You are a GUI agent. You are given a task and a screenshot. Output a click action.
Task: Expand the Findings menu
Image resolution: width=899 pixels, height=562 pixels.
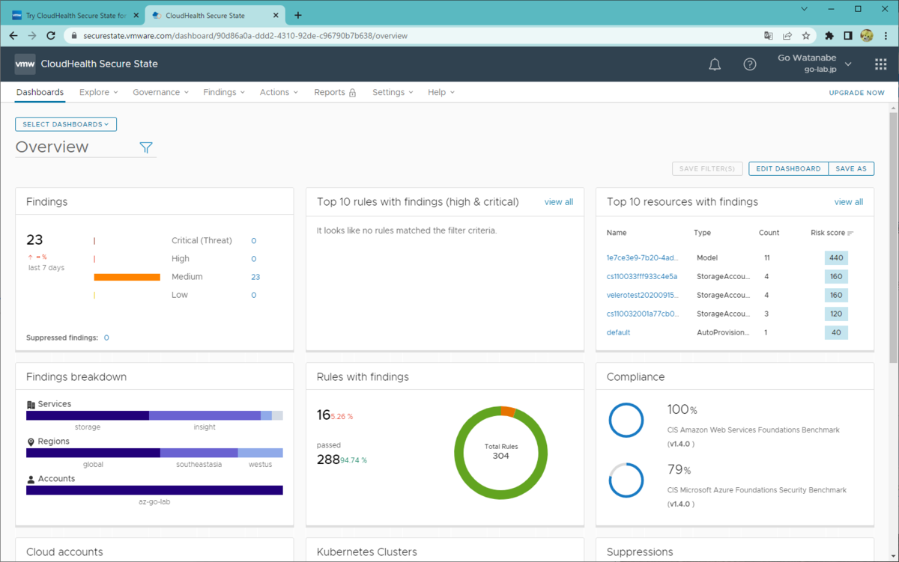(224, 92)
